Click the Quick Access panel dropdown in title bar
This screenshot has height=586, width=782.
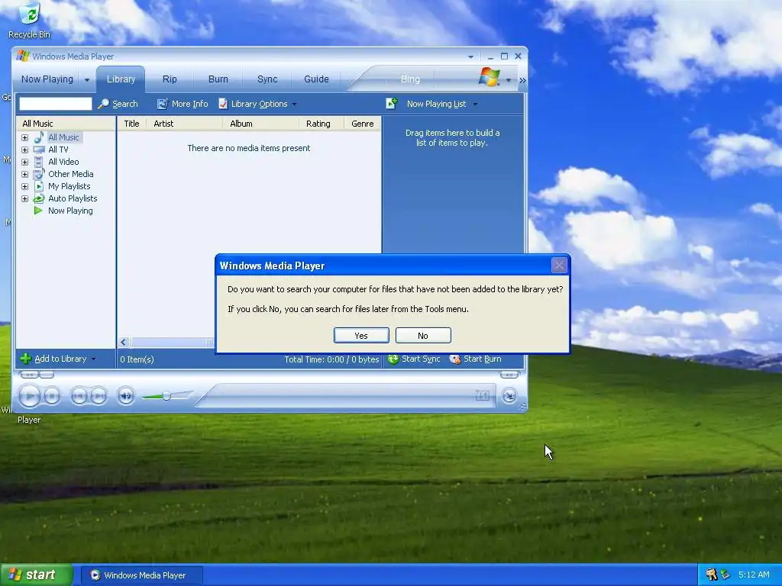[470, 56]
